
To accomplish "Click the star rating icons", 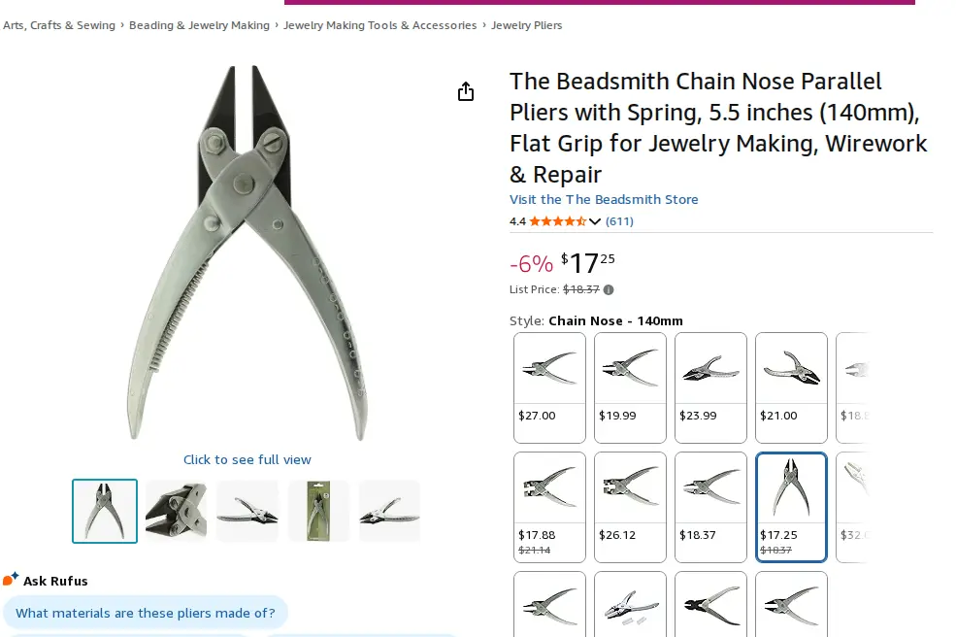I will tap(557, 221).
